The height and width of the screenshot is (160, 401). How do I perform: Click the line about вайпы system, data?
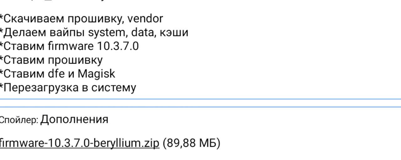[94, 32]
